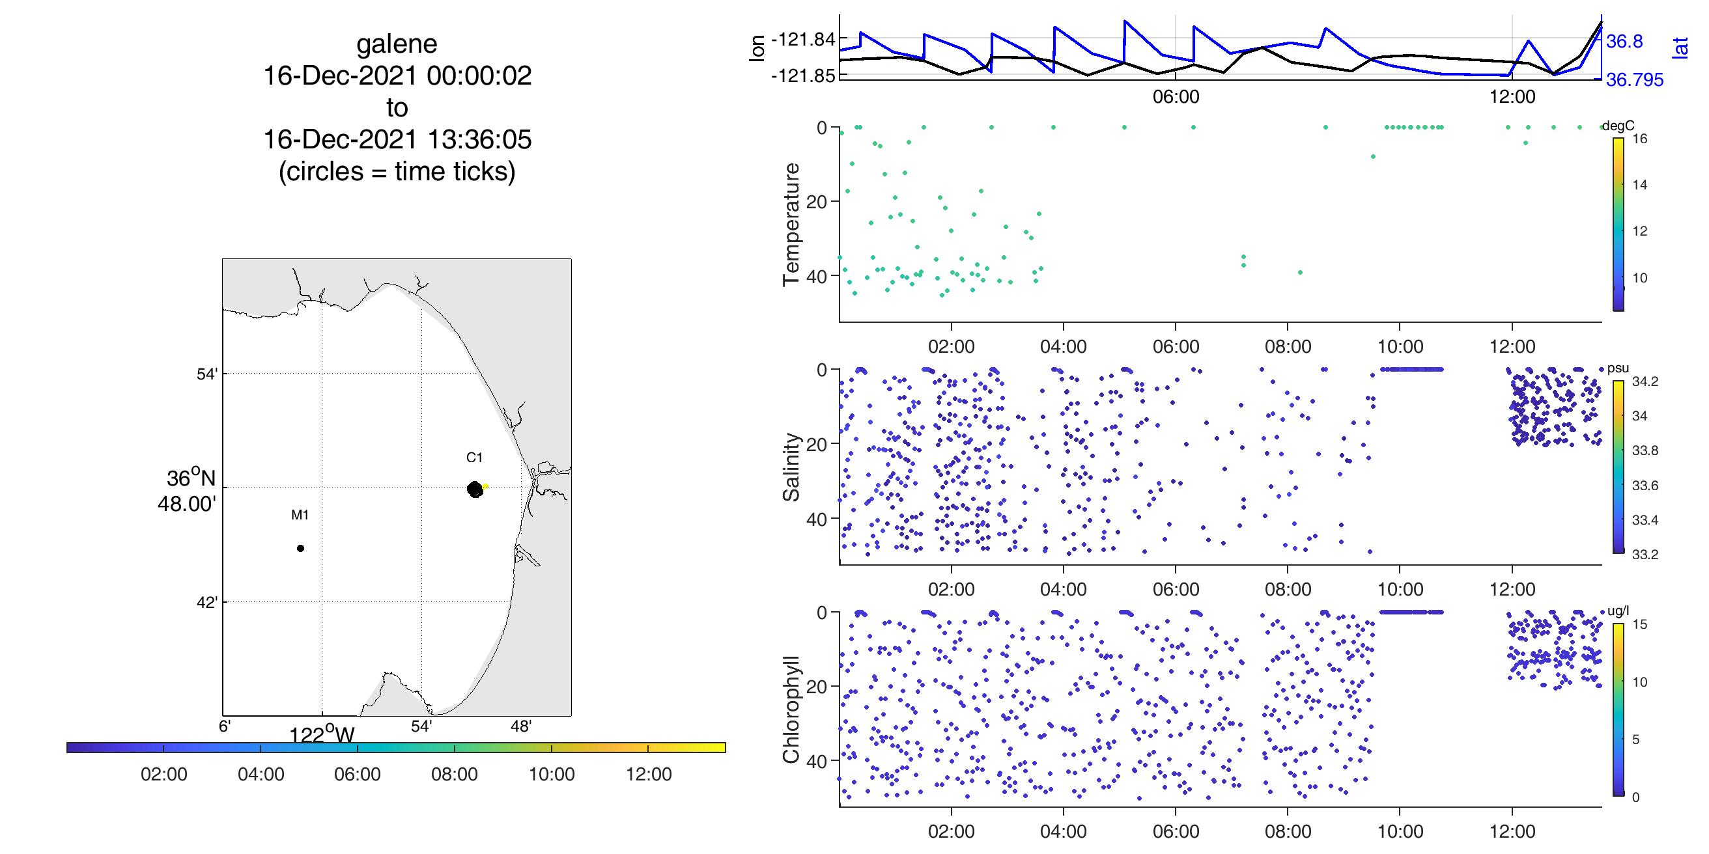
Task: Click the 'Salinity' y-axis label
Action: point(791,467)
